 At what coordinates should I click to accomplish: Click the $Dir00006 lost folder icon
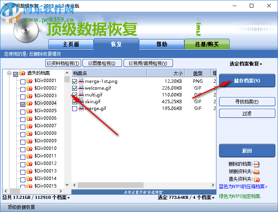29,118
